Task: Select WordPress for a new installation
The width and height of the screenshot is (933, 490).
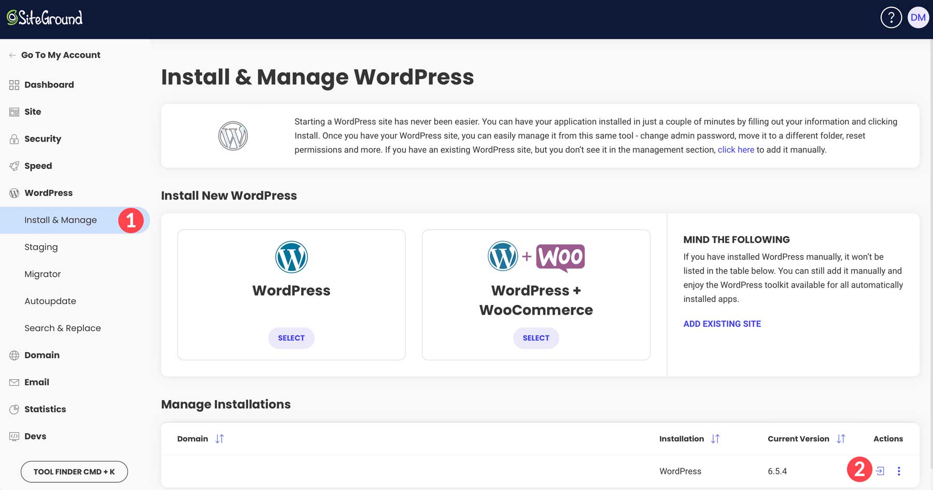Action: pos(291,338)
